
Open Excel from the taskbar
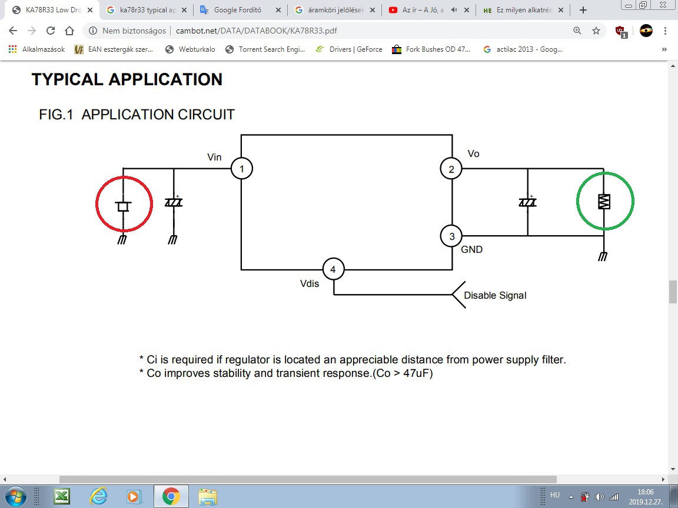click(x=62, y=496)
